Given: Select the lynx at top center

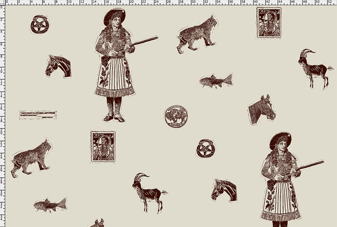Looking at the screenshot, I should pos(197,34).
